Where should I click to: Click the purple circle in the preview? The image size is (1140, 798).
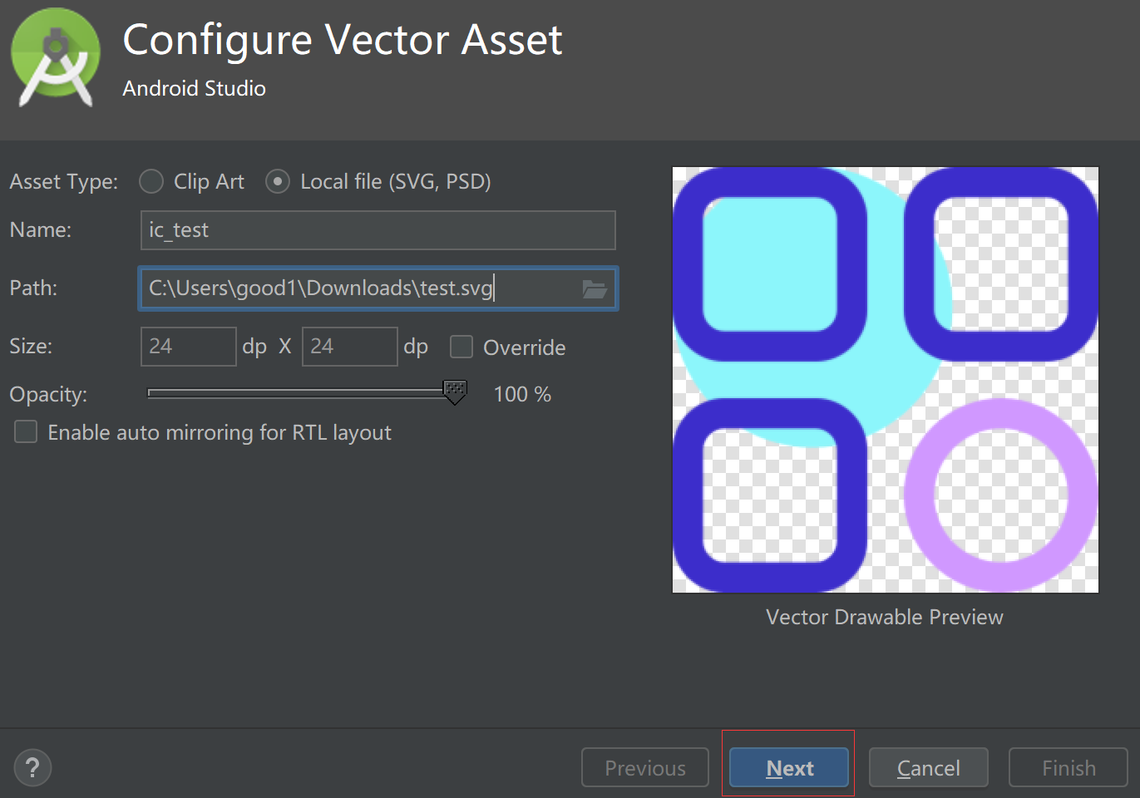pos(1001,495)
